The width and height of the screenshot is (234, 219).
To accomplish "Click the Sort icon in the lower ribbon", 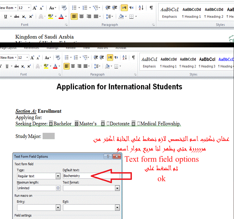I will [x=125, y=57].
